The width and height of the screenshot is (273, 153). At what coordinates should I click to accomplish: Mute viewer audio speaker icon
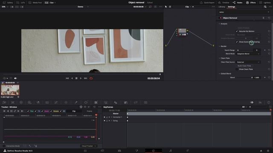[15, 78]
